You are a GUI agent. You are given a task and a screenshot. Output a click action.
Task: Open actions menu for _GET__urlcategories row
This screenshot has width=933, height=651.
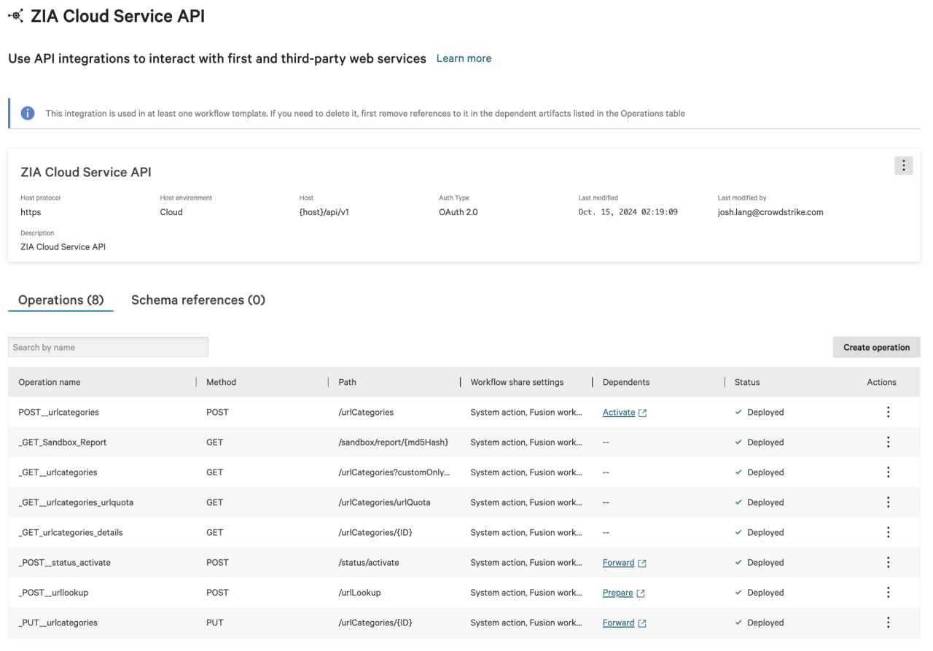click(x=888, y=472)
